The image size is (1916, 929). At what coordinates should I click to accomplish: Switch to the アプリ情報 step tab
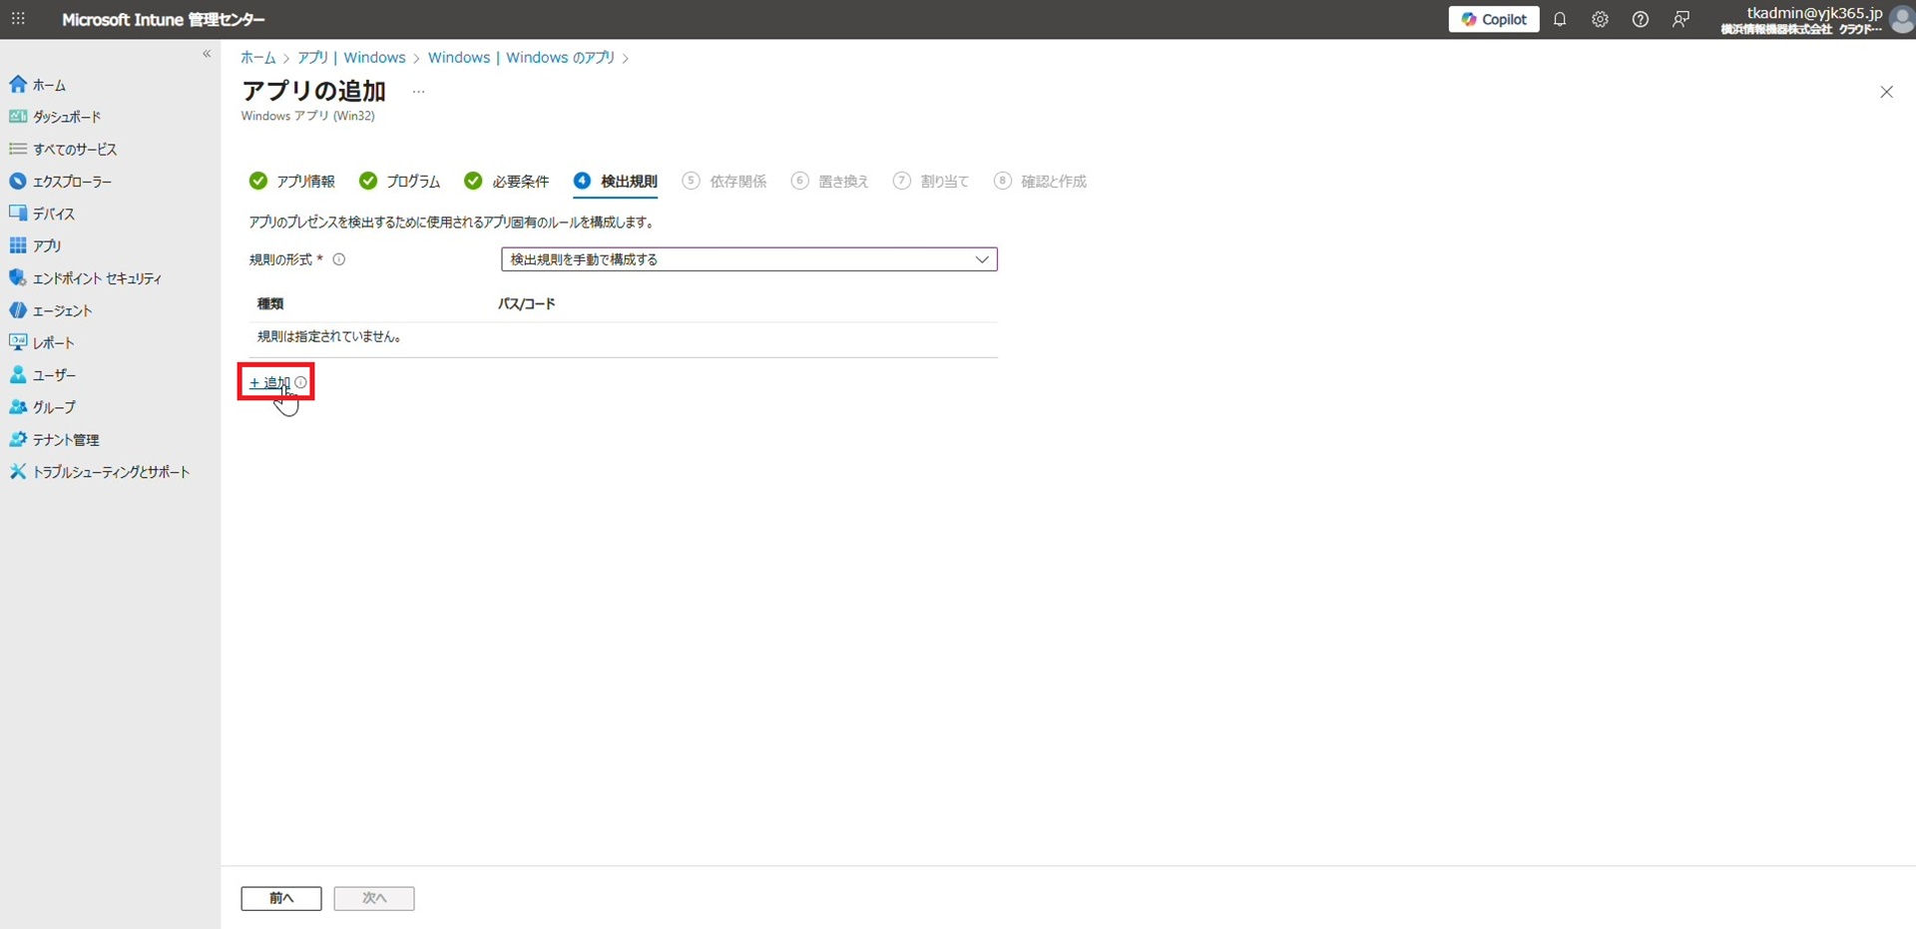click(292, 182)
